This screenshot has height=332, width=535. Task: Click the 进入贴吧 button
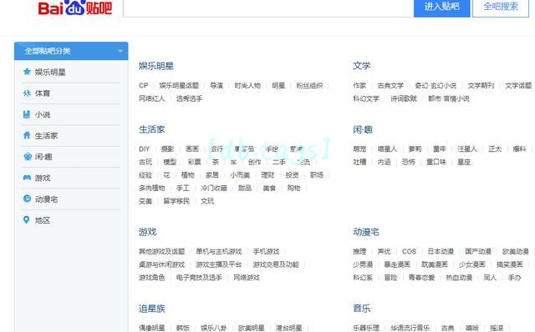pyautogui.click(x=442, y=8)
